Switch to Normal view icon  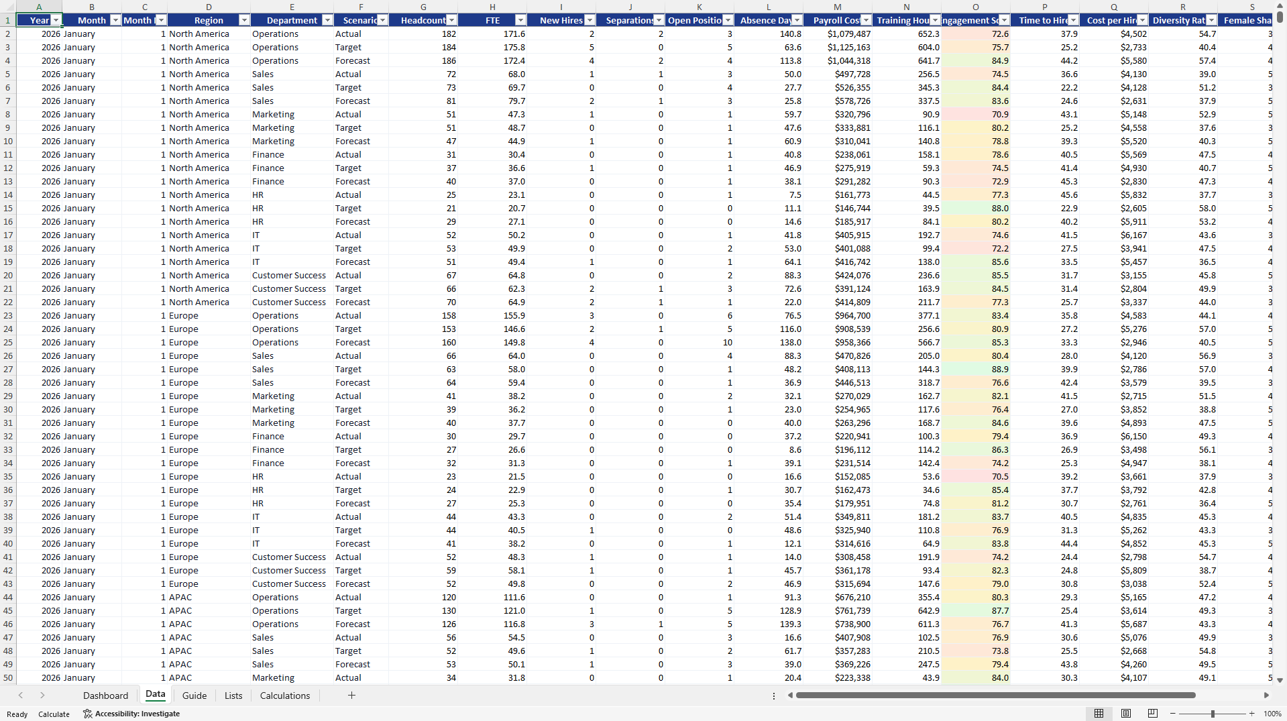coord(1099,714)
